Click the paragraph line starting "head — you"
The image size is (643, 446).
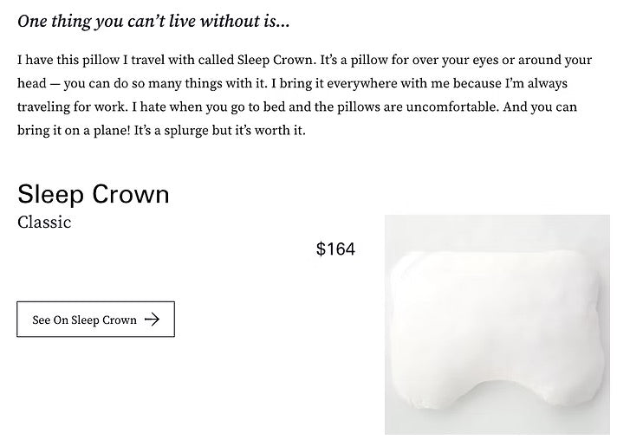coord(260,84)
